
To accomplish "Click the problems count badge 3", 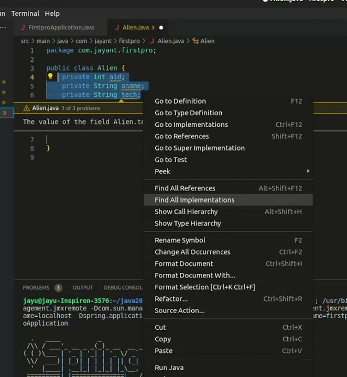I will (58, 288).
